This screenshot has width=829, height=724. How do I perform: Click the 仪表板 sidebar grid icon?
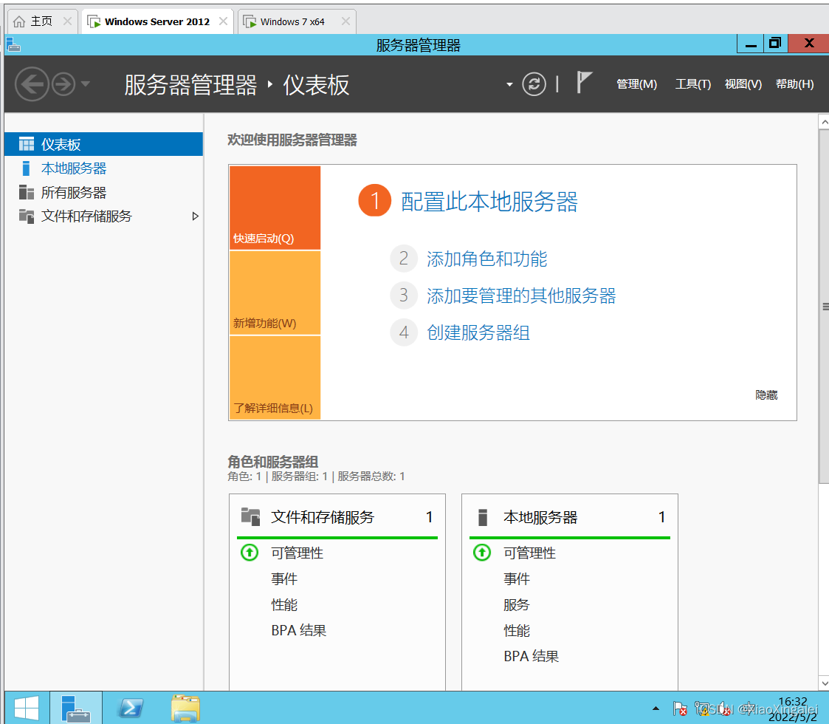tap(27, 144)
